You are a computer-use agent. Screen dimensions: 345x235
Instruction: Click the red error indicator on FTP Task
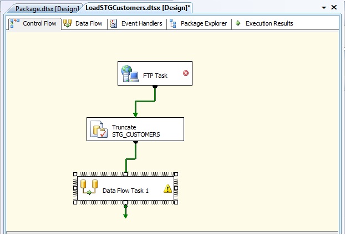pos(185,73)
